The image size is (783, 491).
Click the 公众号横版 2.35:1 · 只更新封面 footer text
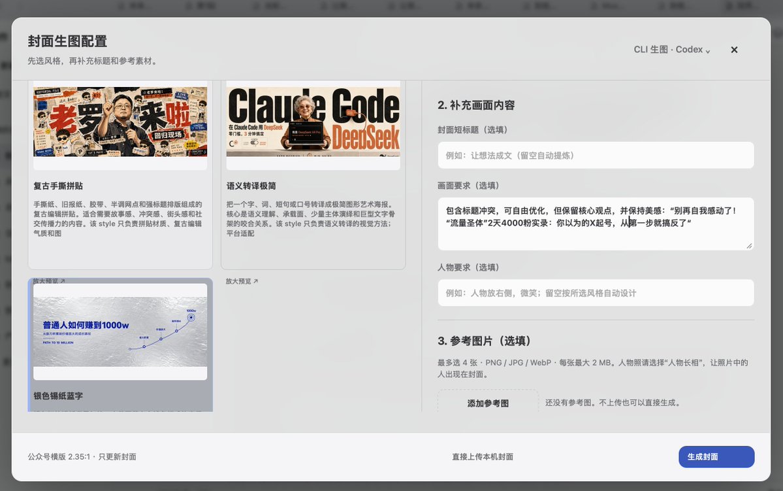click(82, 456)
